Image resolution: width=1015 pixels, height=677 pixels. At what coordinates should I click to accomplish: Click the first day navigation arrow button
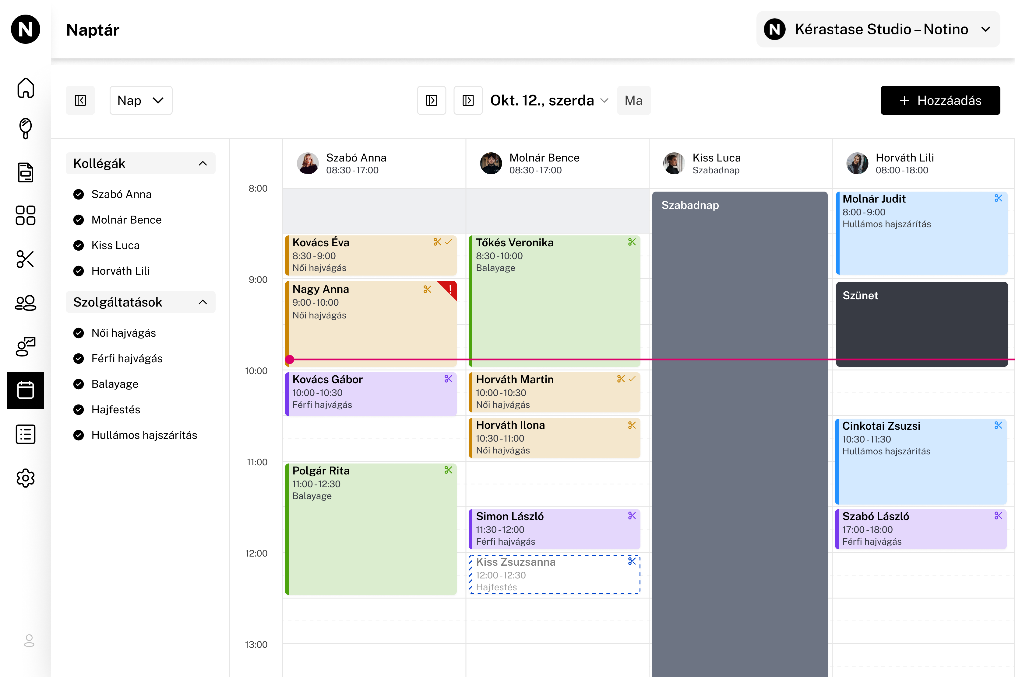pyautogui.click(x=432, y=100)
